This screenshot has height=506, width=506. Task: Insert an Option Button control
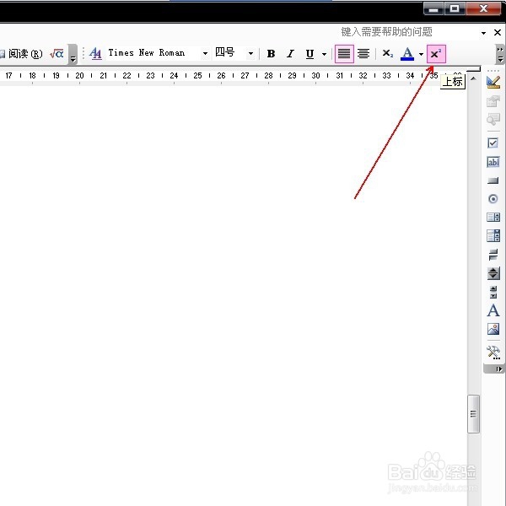[493, 199]
